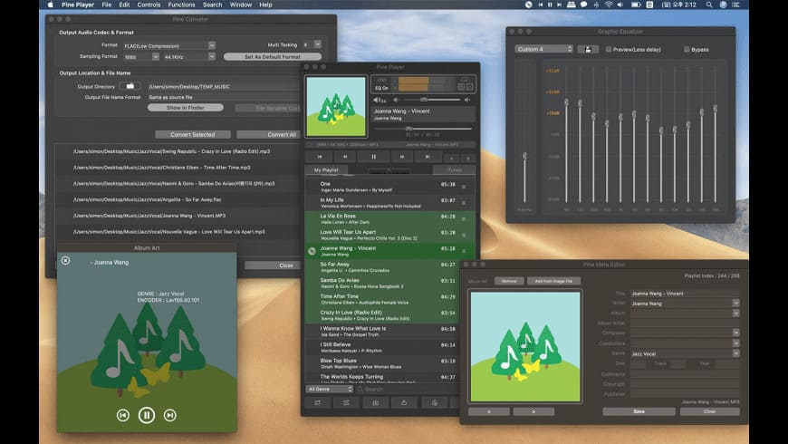Click playback position slider handle
788x444 pixels.
pyautogui.click(x=409, y=129)
